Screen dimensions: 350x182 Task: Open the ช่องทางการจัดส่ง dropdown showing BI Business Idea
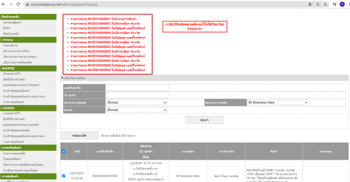coord(278,102)
